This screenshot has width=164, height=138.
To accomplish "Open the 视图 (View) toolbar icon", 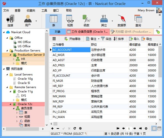I will 70,21.
